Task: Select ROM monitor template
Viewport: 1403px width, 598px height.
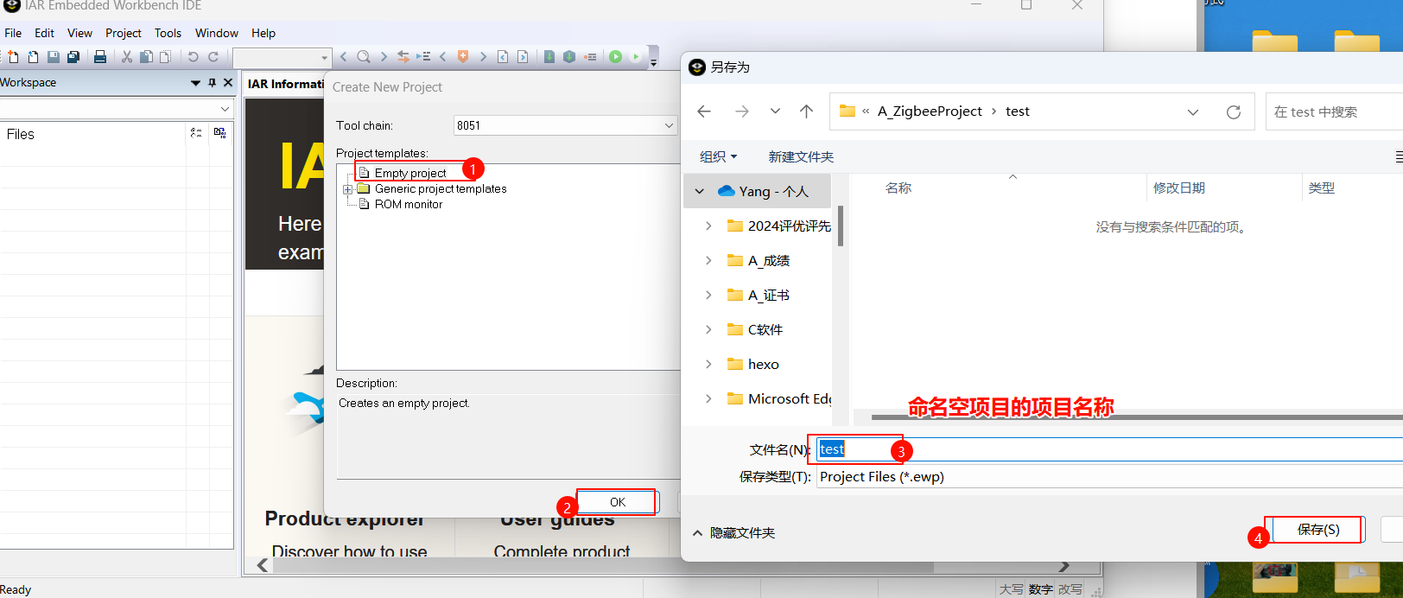Action: (x=409, y=205)
